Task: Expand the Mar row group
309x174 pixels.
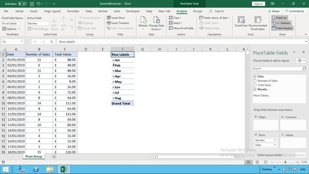Action: pyautogui.click(x=113, y=71)
